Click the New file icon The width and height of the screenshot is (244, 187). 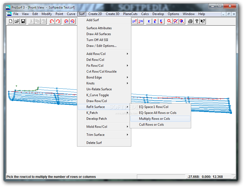pyautogui.click(x=10, y=21)
